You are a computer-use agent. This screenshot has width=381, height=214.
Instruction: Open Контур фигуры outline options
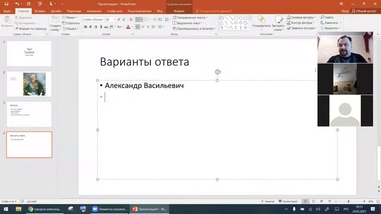pos(301,23)
